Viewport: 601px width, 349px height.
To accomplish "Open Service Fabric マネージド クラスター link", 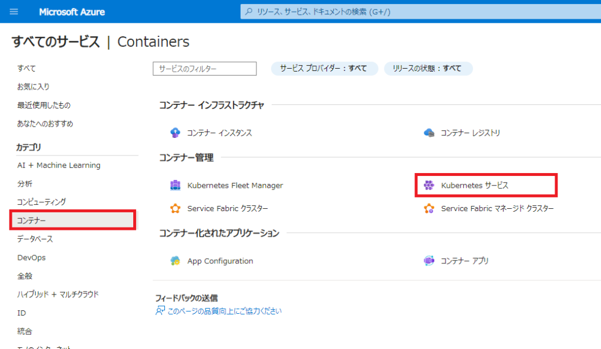I will coord(497,208).
